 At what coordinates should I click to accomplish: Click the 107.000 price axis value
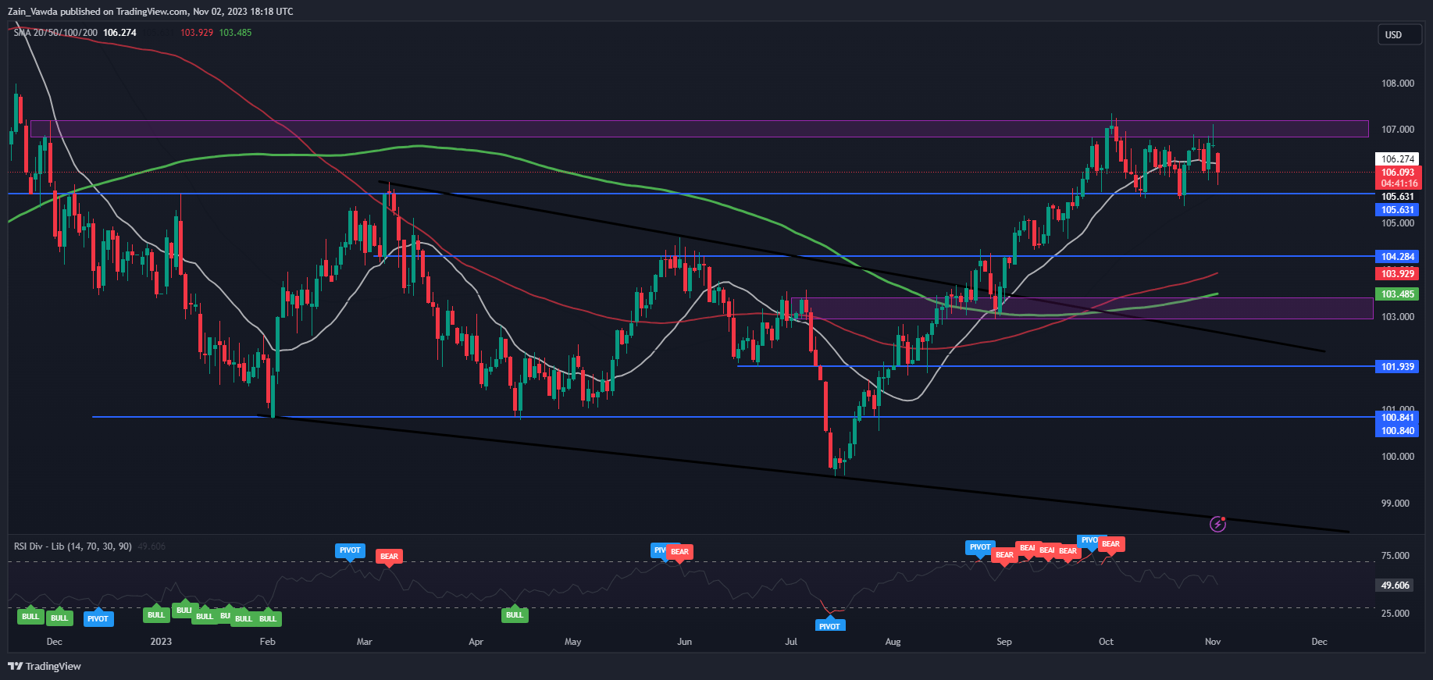click(x=1397, y=130)
